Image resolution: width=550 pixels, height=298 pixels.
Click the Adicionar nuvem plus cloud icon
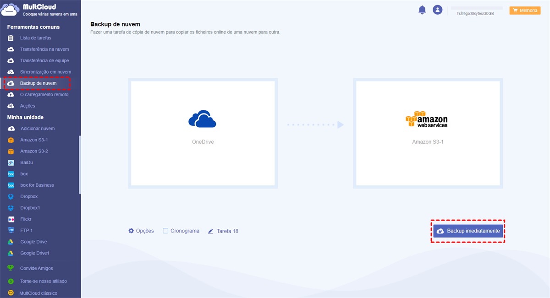[x=11, y=129]
